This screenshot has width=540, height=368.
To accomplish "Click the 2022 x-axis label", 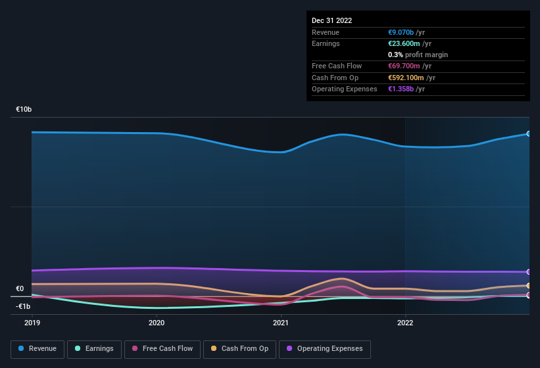I will [x=405, y=323].
